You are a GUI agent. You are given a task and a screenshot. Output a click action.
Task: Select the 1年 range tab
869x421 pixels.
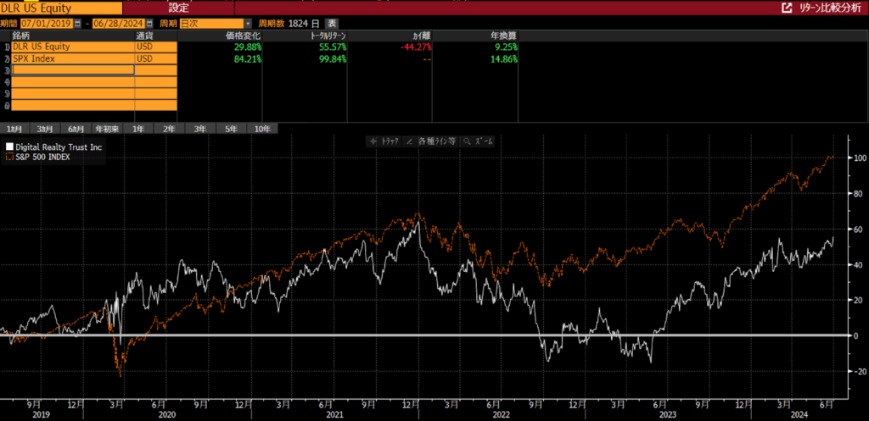click(x=138, y=129)
